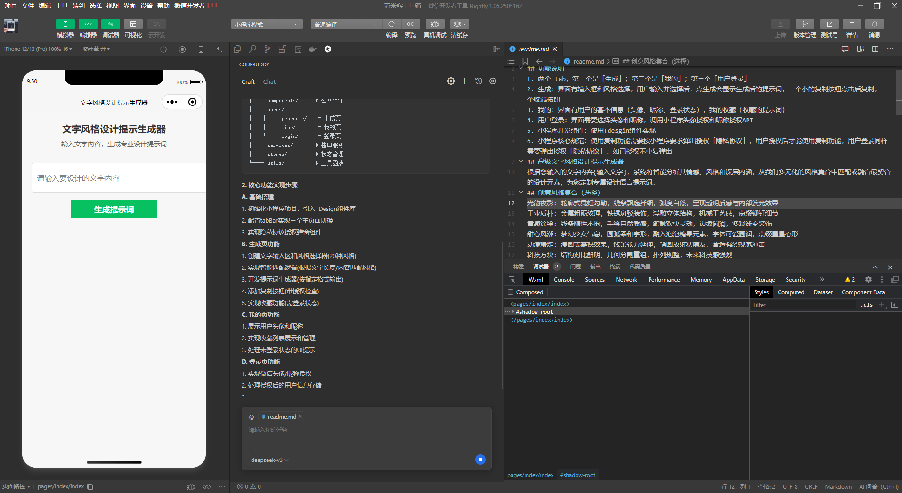Switch to the Network tab in debugger

[x=626, y=279]
